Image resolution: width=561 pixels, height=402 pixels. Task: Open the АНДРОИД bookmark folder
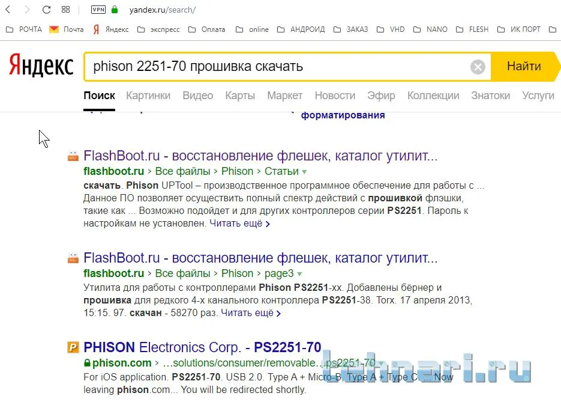301,29
